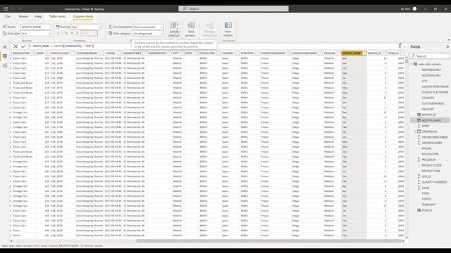Switch to the Table tools tab

pyautogui.click(x=57, y=17)
